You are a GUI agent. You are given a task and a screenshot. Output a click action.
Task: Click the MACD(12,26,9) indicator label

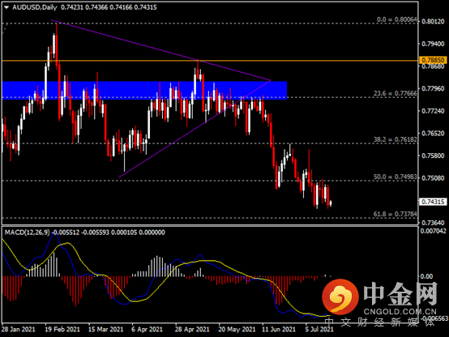tap(28, 232)
